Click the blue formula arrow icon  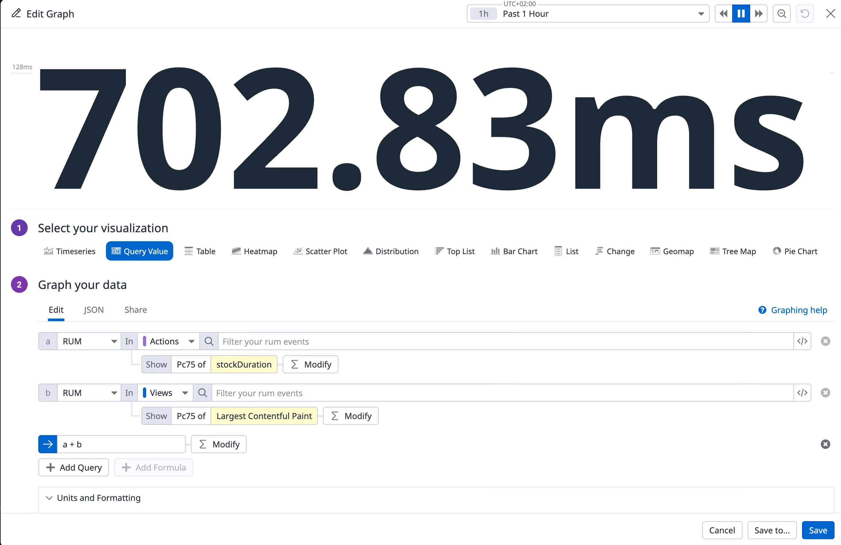point(48,444)
